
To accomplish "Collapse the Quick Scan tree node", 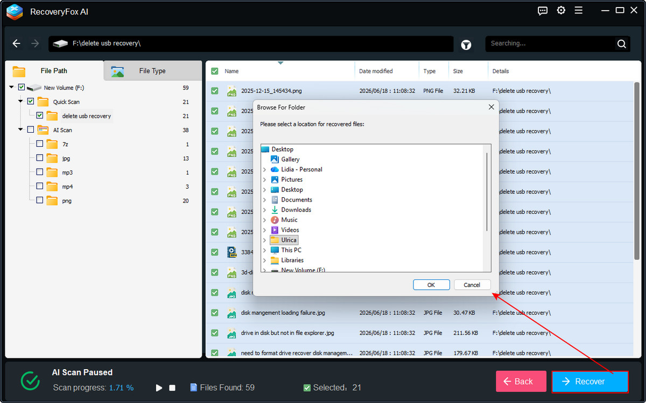I will point(21,101).
